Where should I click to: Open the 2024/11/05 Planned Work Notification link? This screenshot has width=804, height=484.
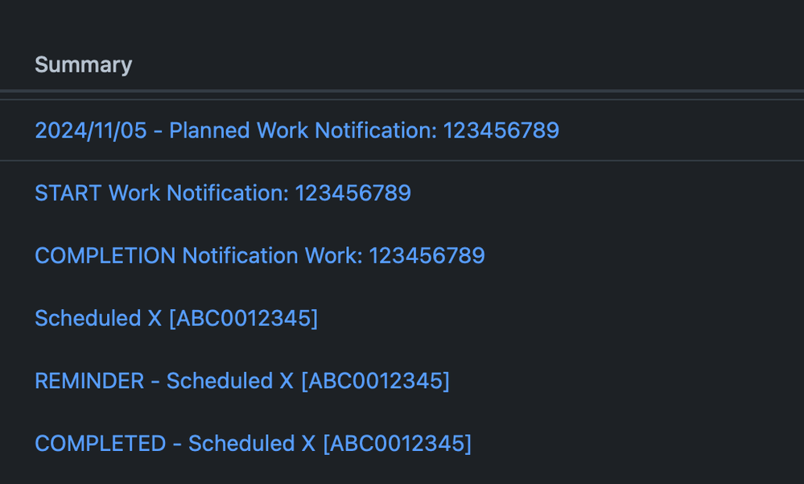[x=296, y=130]
